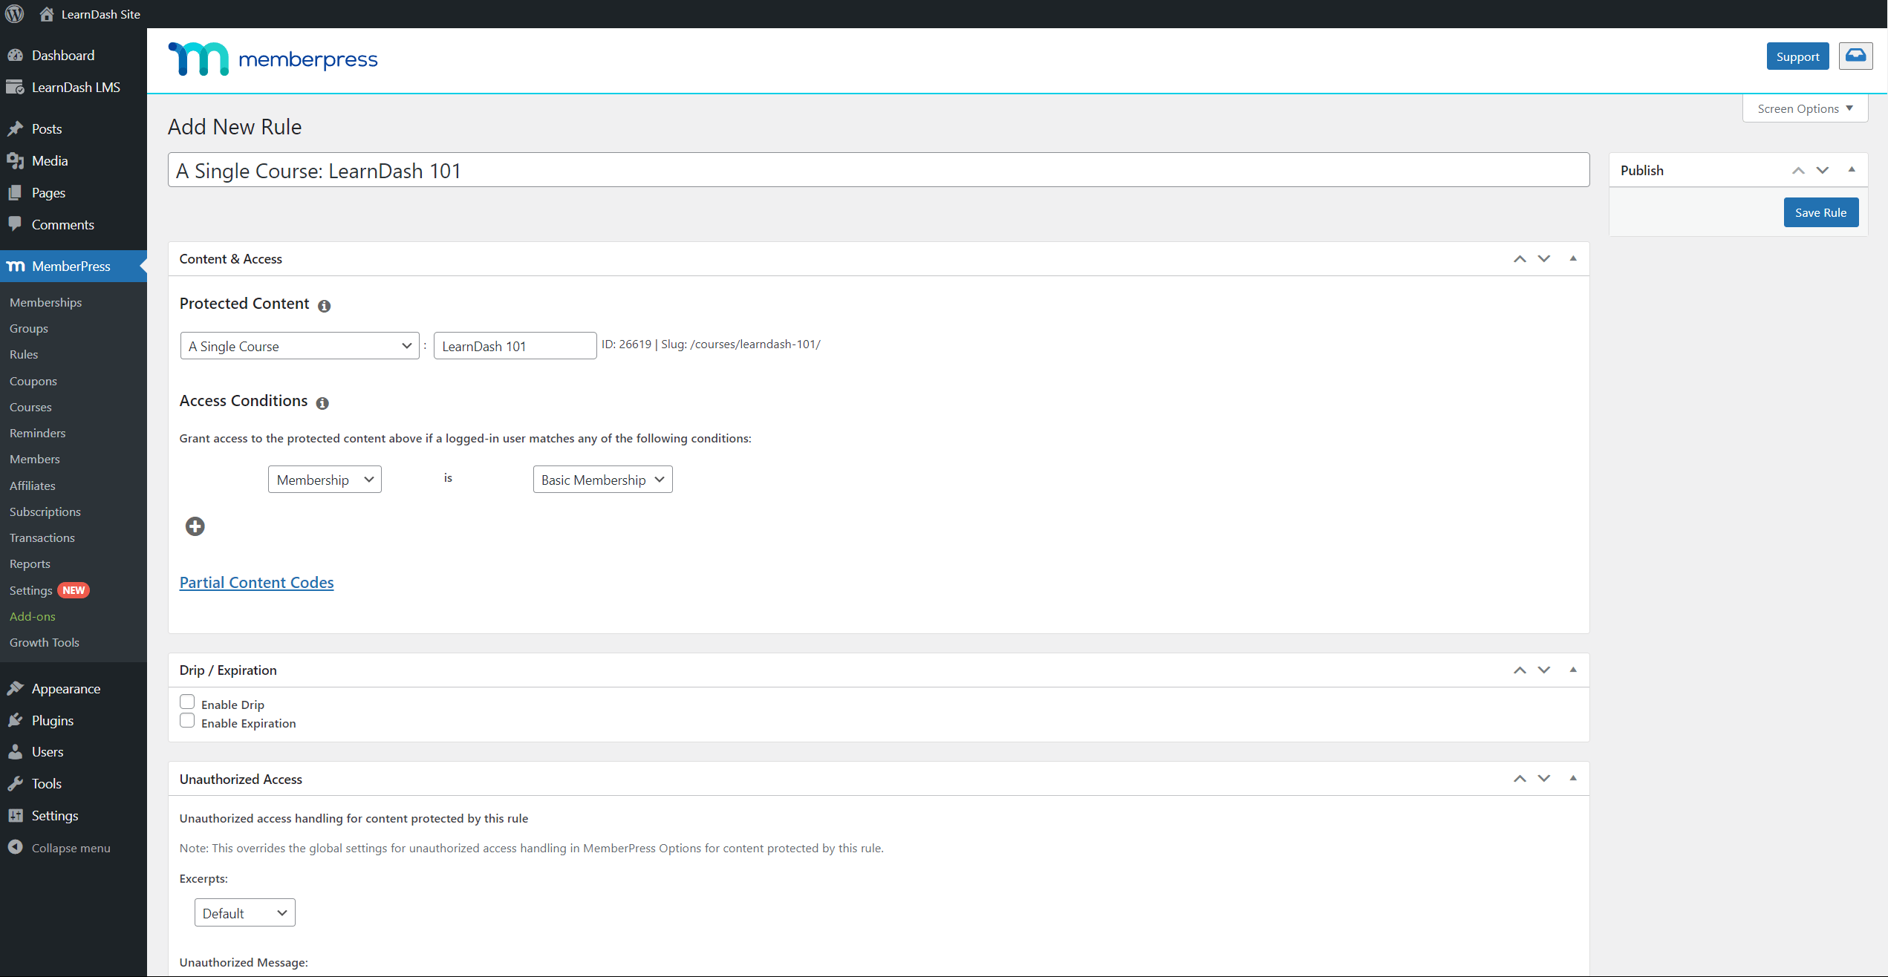The height and width of the screenshot is (977, 1888).
Task: Click the Partial Content Codes link
Action: [257, 582]
